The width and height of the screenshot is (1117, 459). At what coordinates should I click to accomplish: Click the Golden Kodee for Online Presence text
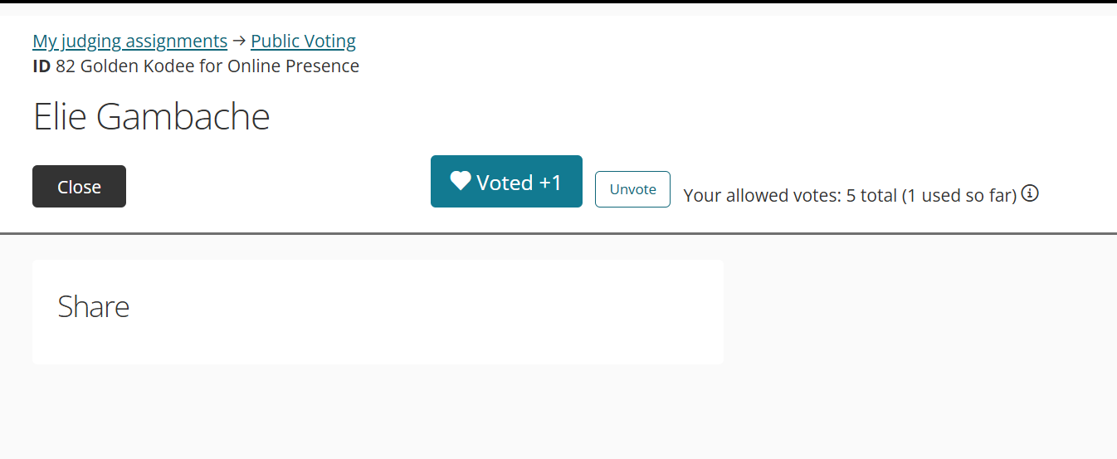coord(220,66)
